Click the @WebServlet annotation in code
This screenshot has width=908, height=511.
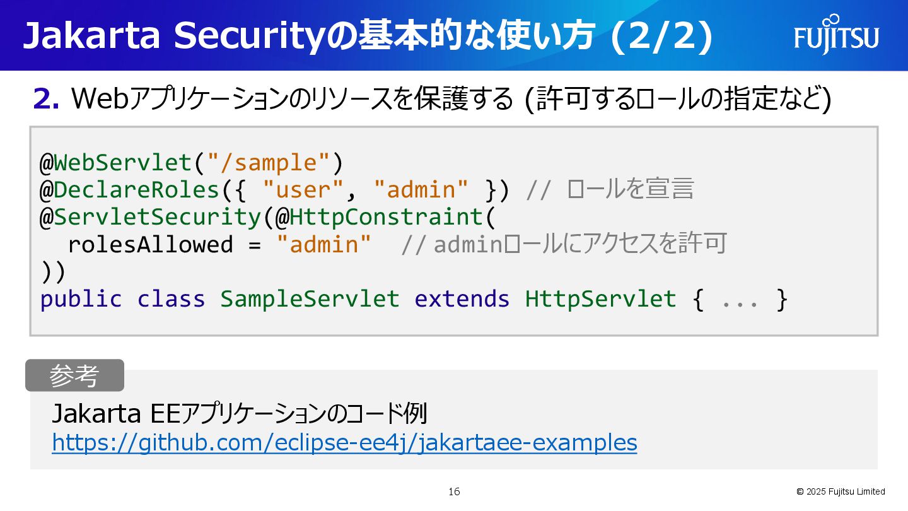click(x=115, y=163)
